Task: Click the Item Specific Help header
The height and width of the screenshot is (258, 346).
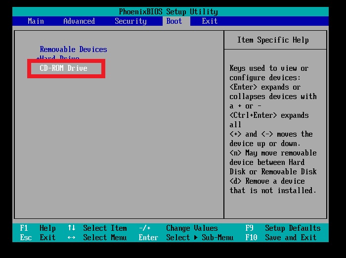Action: [x=273, y=40]
